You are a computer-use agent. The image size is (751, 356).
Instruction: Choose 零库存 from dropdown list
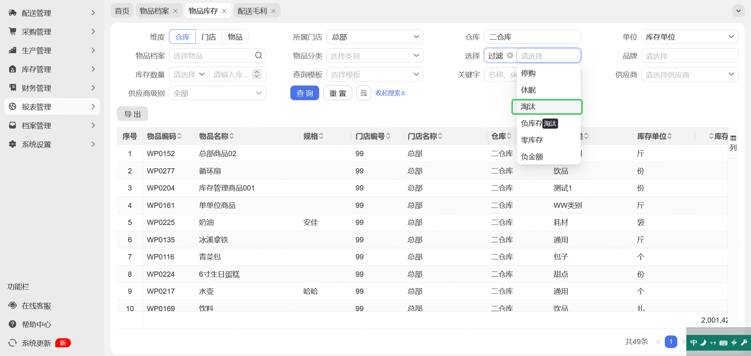pyautogui.click(x=549, y=140)
